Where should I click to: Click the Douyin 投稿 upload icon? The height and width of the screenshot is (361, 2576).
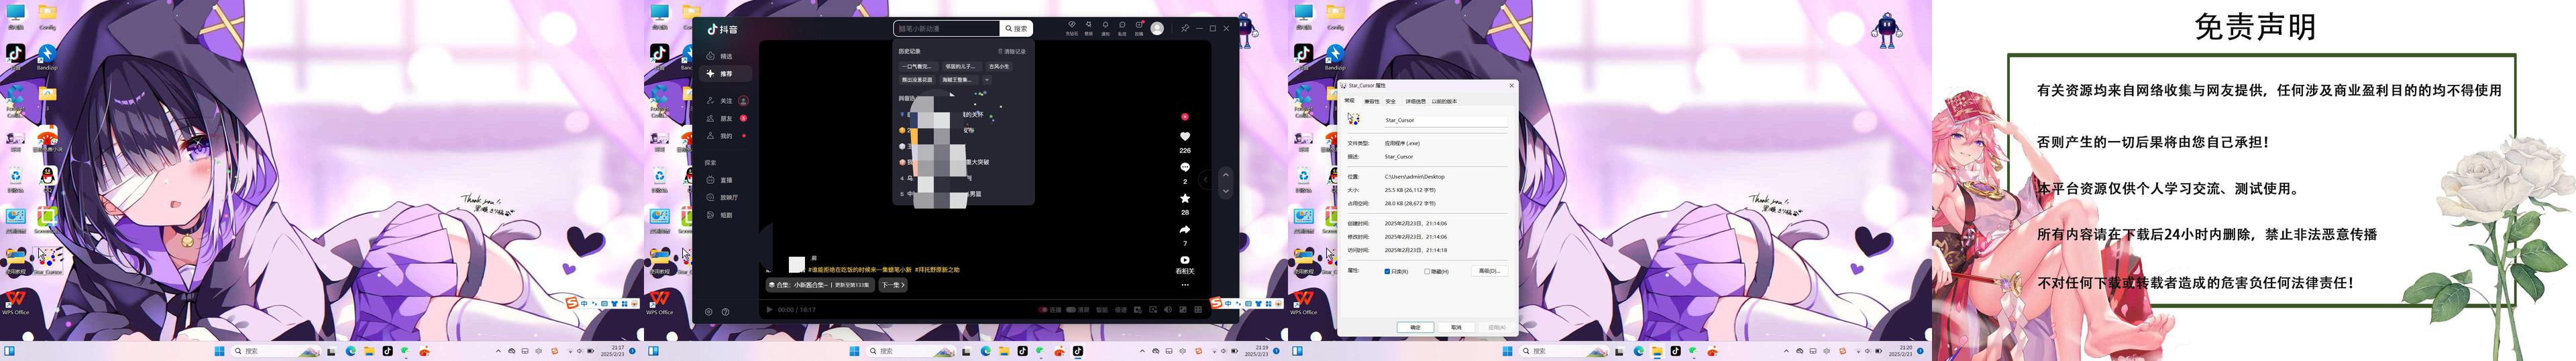click(x=1139, y=28)
